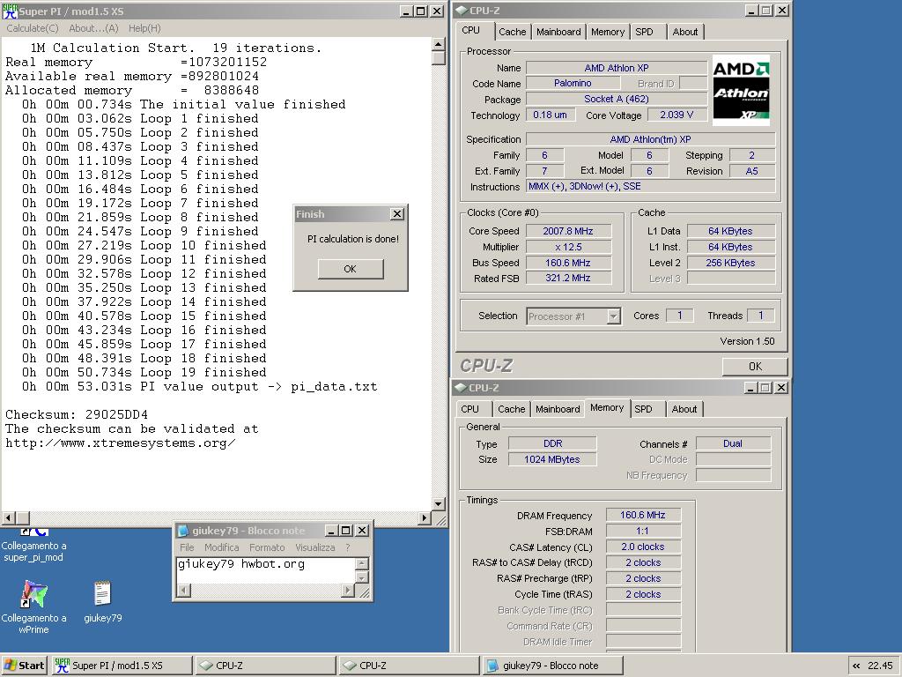902x677 pixels.
Task: Click the Loop 19 finished line
Action: point(144,373)
